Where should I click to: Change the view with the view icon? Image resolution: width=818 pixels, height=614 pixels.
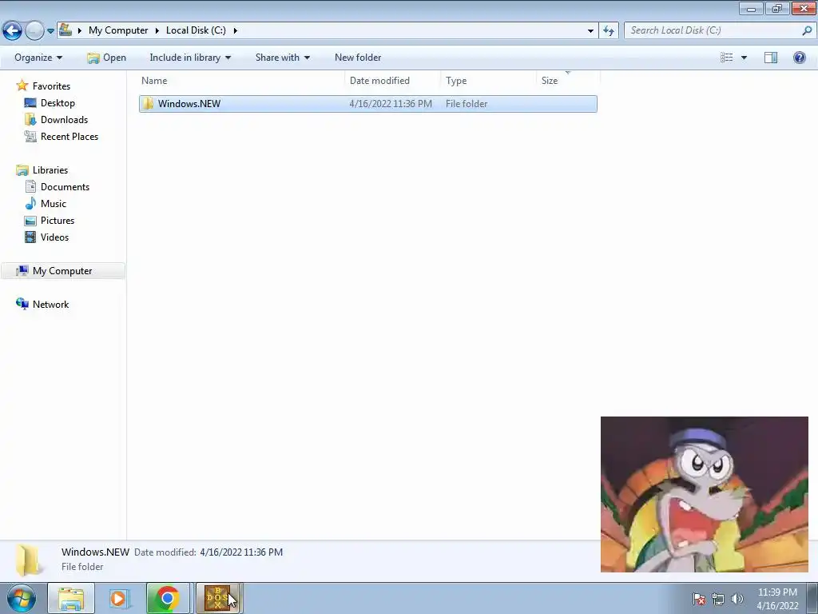point(726,58)
